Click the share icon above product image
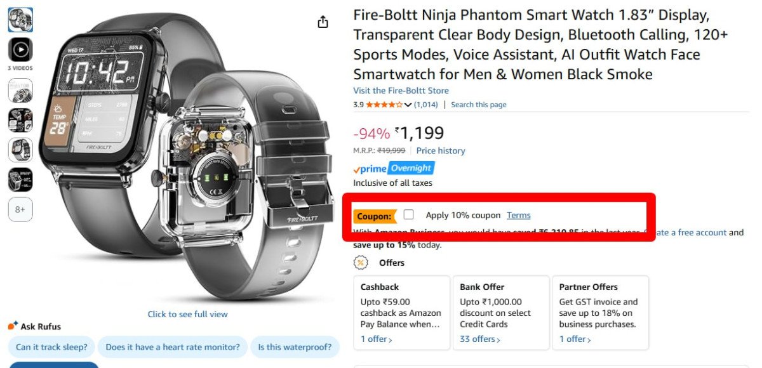This screenshot has width=762, height=368. click(x=323, y=22)
